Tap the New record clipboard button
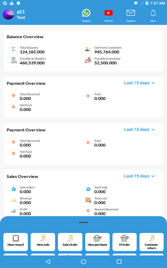This screenshot has width=167, height=268. 15,242
